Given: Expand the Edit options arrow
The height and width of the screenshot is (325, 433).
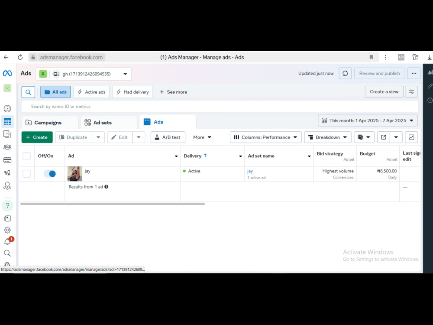Looking at the screenshot, I should tap(139, 137).
